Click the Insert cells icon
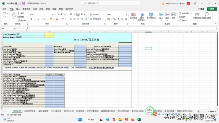Image resolution: width=219 pixels, height=123 pixels. [x=161, y=14]
